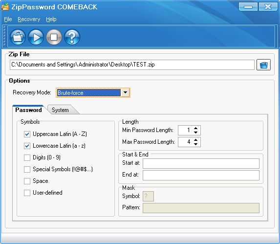
Task: Open the Help menu
Action: [x=51, y=19]
